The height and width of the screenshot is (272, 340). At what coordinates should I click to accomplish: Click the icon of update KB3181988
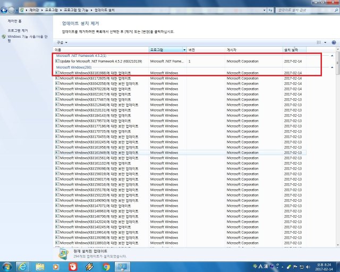57,73
